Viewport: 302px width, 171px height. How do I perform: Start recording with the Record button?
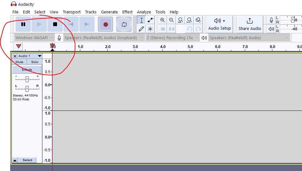105,24
